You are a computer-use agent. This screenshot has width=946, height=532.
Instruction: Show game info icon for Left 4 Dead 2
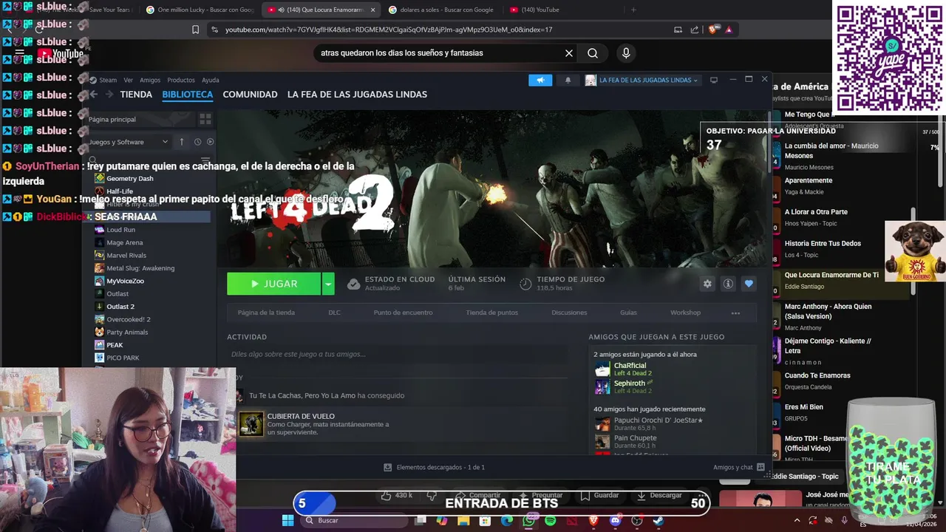728,284
